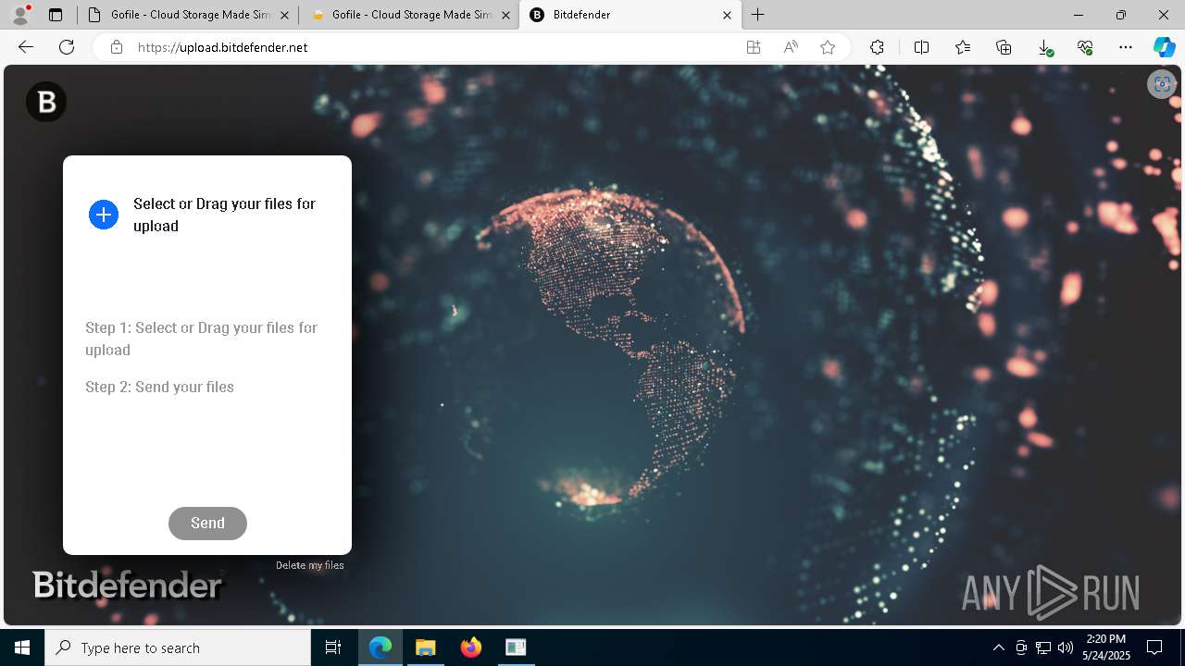Close the first Gofile tab
The width and height of the screenshot is (1185, 666).
click(x=284, y=15)
